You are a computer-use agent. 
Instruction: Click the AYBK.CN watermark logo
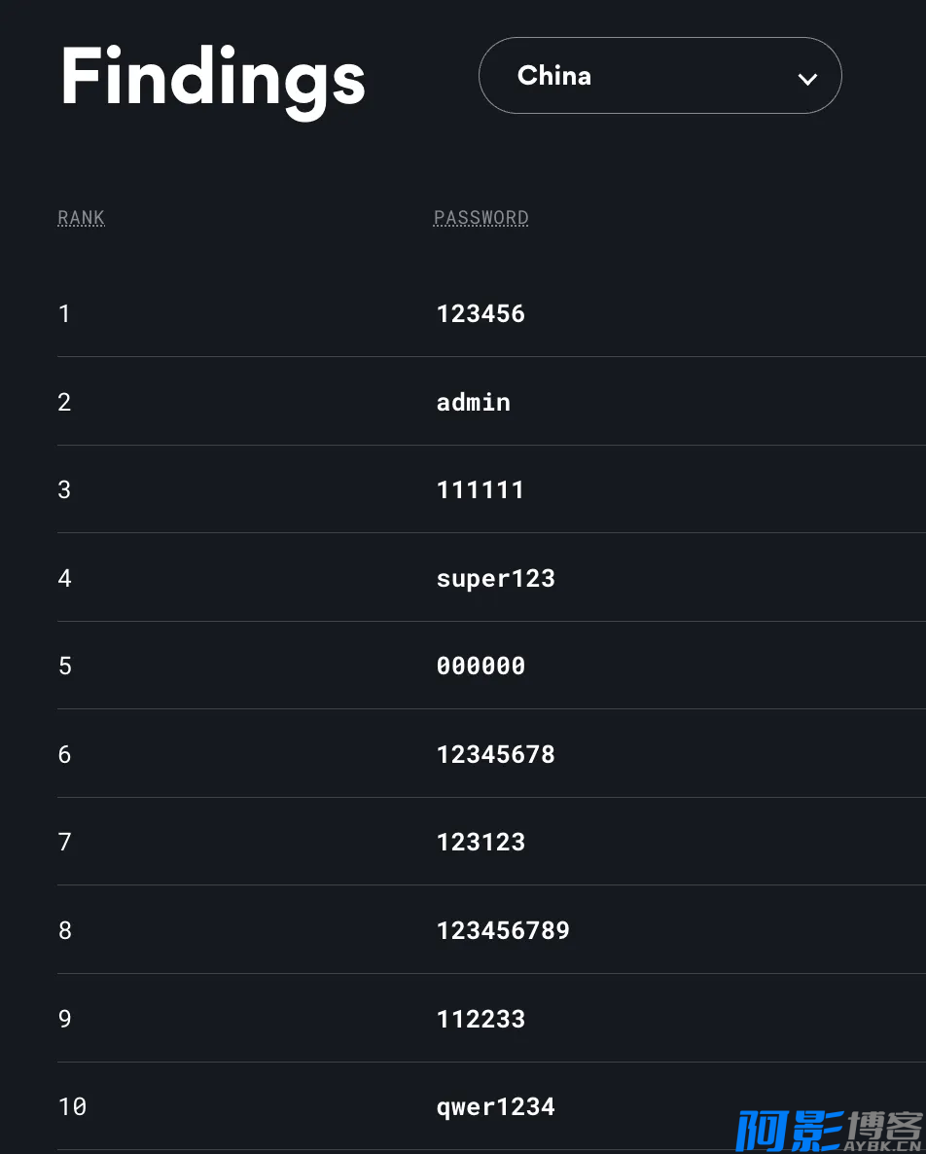829,1131
